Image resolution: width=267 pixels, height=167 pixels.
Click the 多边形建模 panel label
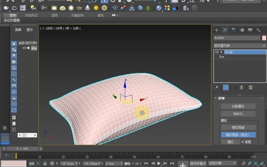click(x=12, y=20)
